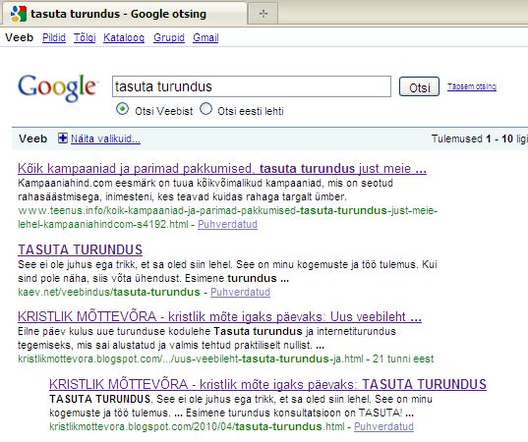Select the 'Otsi eesti lehti' radio button
Viewport: 528px width, 442px height.
[x=205, y=109]
